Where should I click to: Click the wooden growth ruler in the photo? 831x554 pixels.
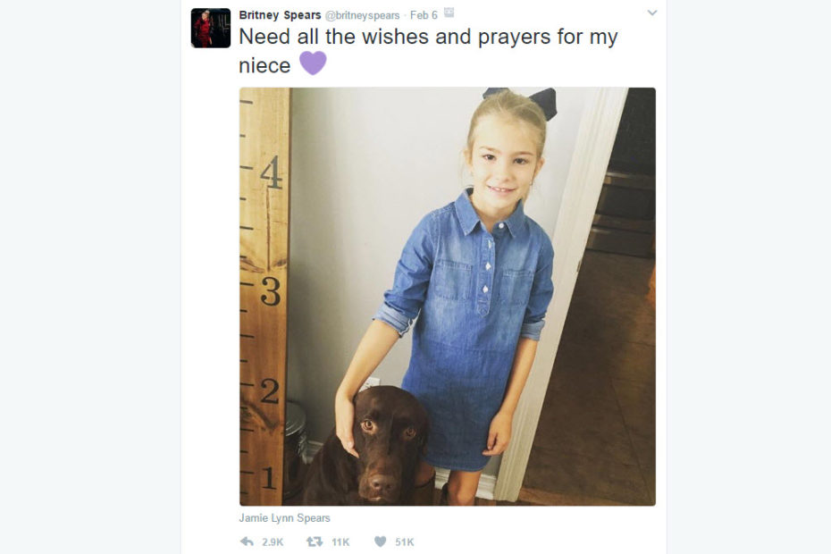[x=264, y=297]
